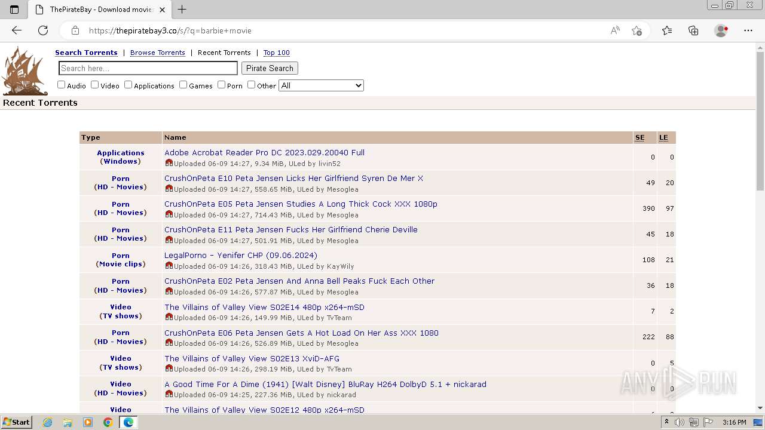The height and width of the screenshot is (430, 765).
Task: Check the Porn filter checkbox
Action: point(221,85)
